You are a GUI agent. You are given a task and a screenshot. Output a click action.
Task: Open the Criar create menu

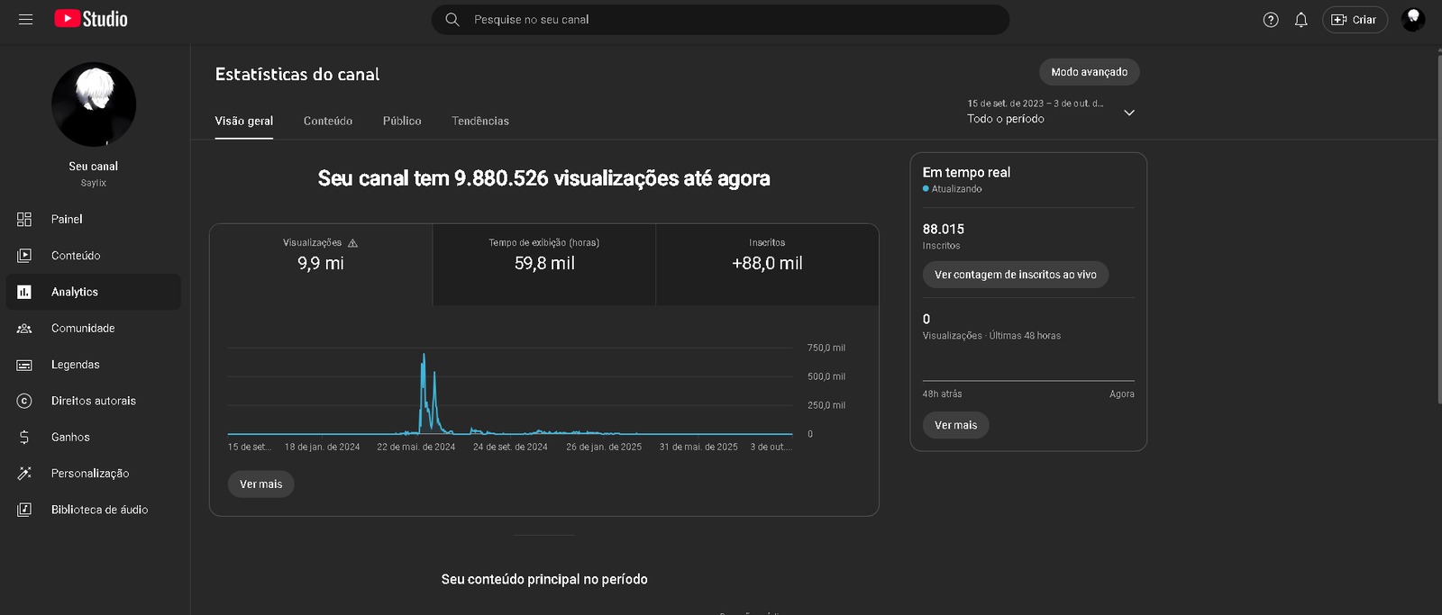(x=1355, y=20)
